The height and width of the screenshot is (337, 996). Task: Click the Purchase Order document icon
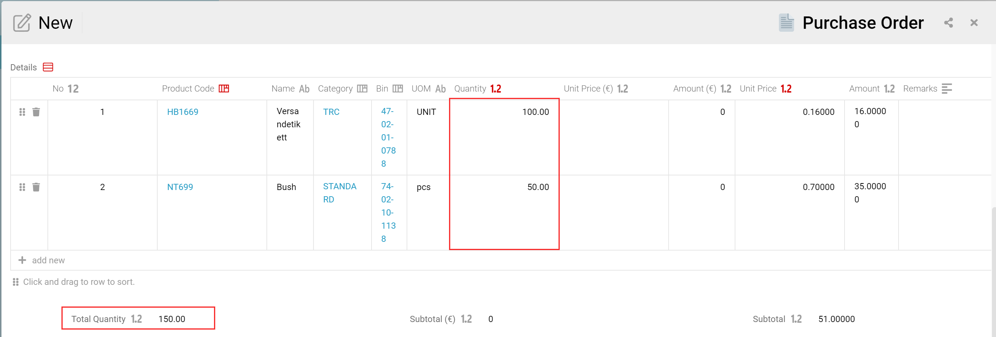786,23
